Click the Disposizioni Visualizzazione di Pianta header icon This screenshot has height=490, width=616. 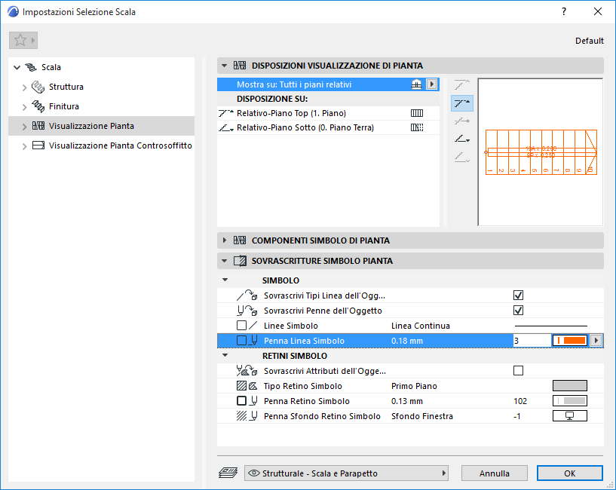point(240,66)
